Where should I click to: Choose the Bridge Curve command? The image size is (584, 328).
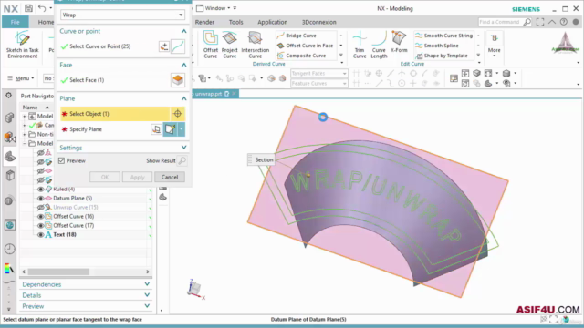(x=297, y=36)
